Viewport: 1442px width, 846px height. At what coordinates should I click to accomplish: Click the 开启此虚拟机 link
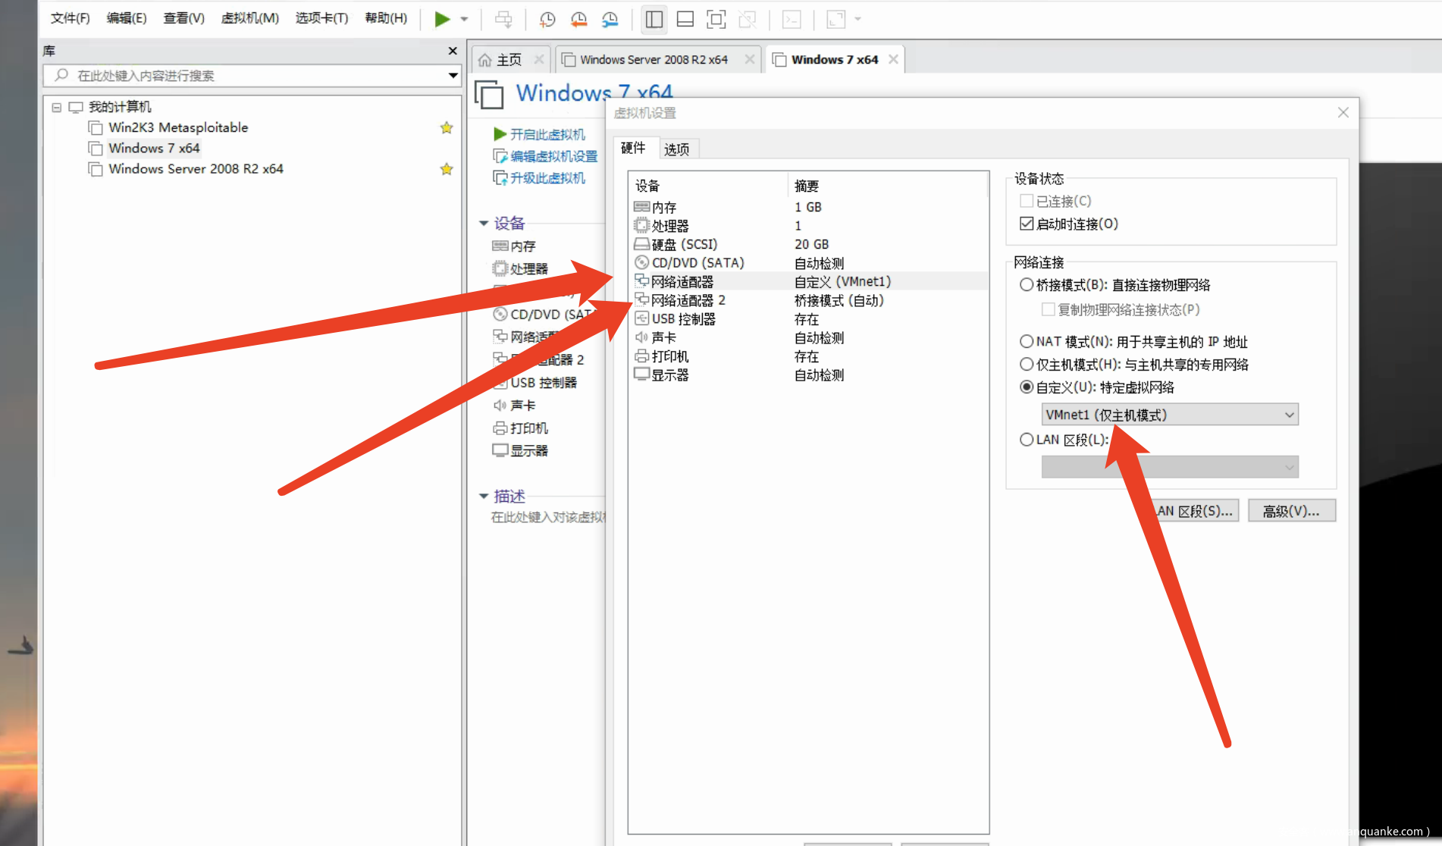(x=547, y=134)
